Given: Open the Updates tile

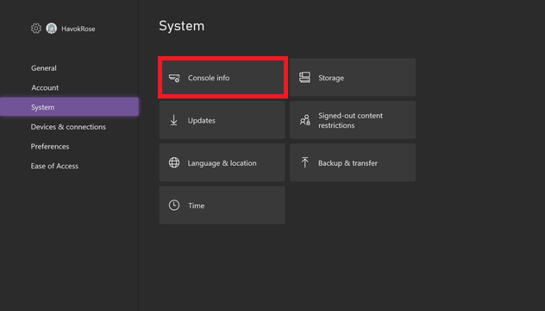Looking at the screenshot, I should (x=222, y=120).
